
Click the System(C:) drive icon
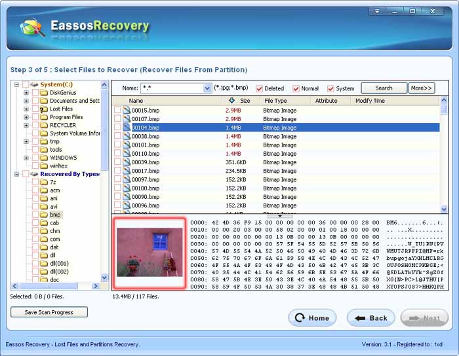[x=35, y=84]
